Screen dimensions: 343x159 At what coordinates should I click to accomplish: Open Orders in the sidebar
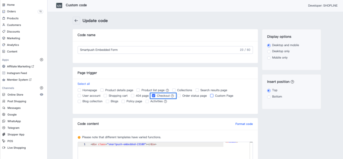(x=11, y=12)
